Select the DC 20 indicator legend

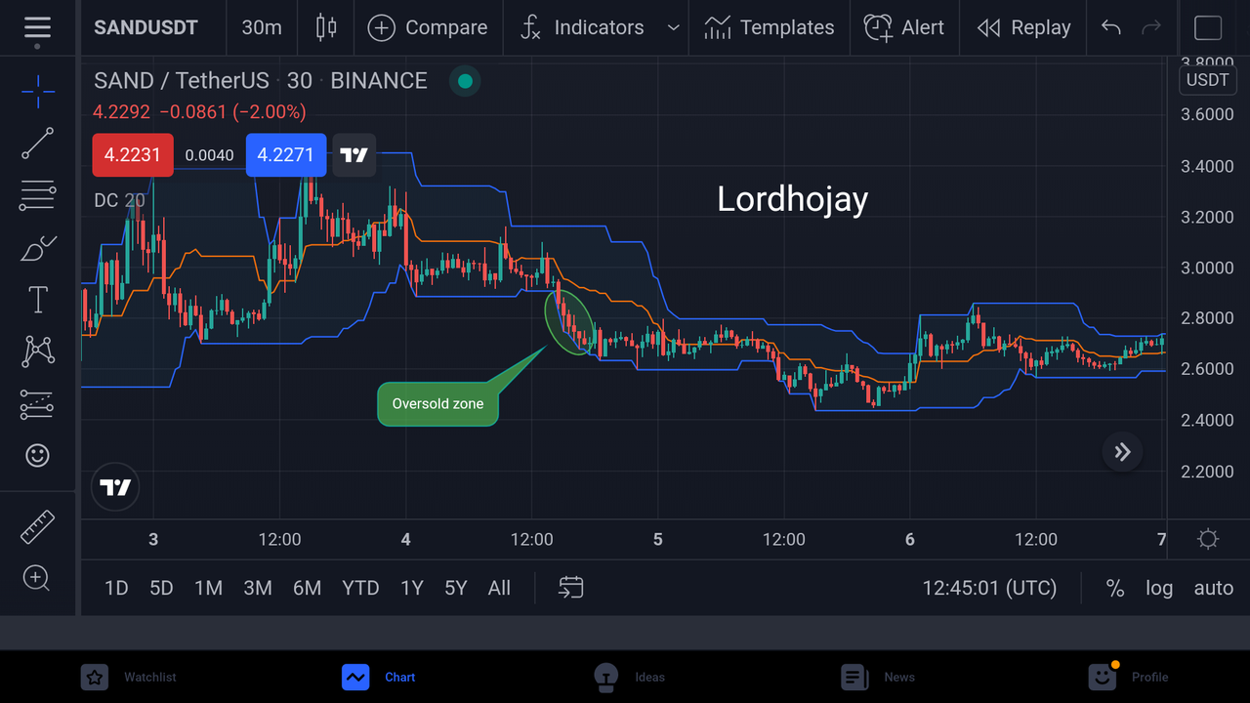pos(119,200)
